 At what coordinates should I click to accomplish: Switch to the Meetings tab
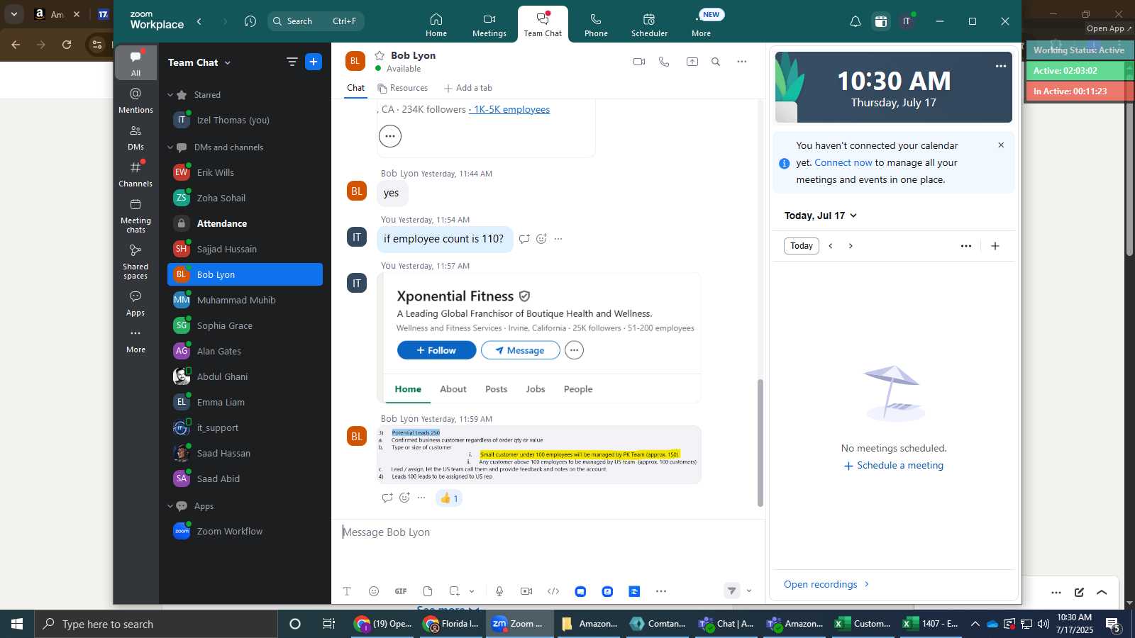pos(489,25)
